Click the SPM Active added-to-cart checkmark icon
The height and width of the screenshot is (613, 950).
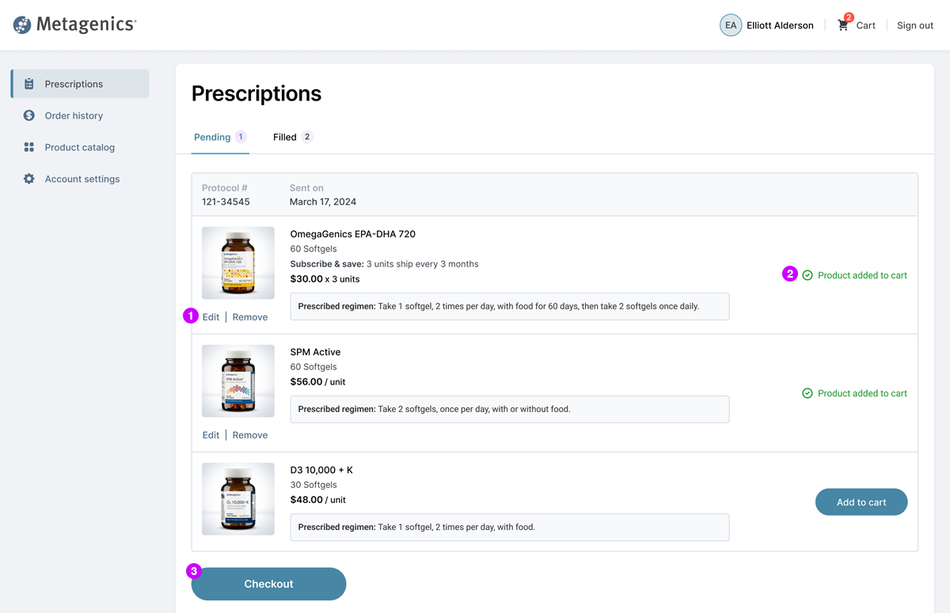[807, 393]
